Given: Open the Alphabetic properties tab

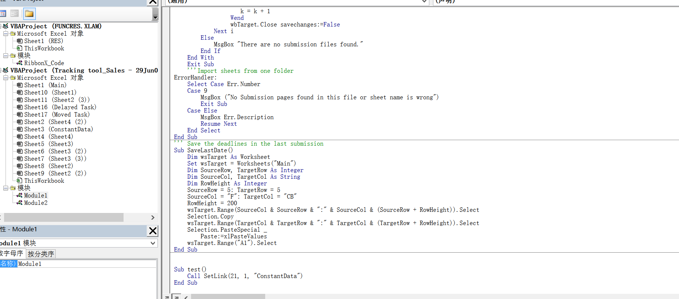Looking at the screenshot, I should coord(12,253).
